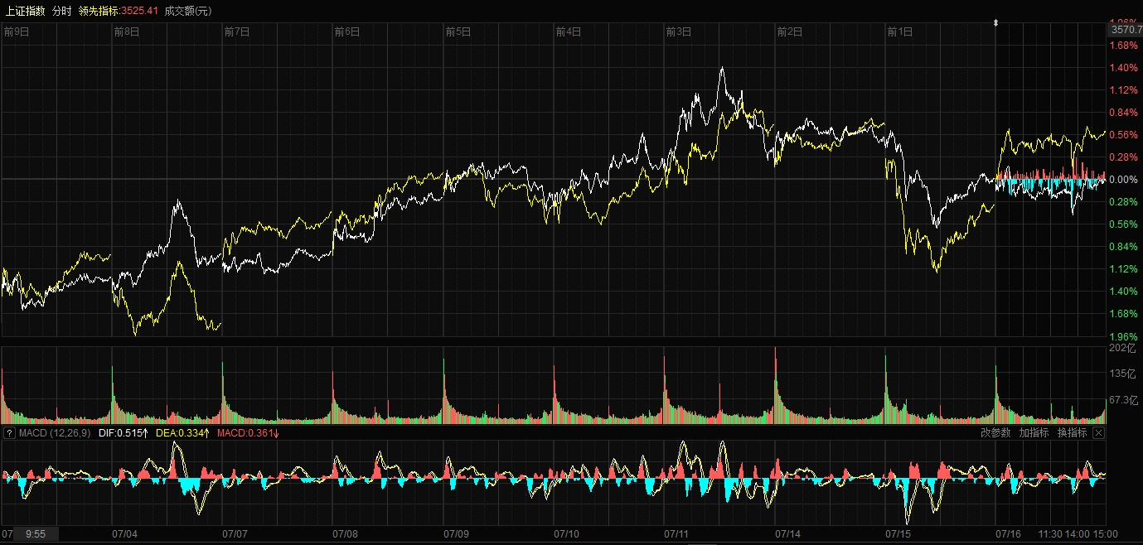Screen dimensions: 1143x545
Task: Click the DIF:0.515 value readout
Action: (x=124, y=433)
